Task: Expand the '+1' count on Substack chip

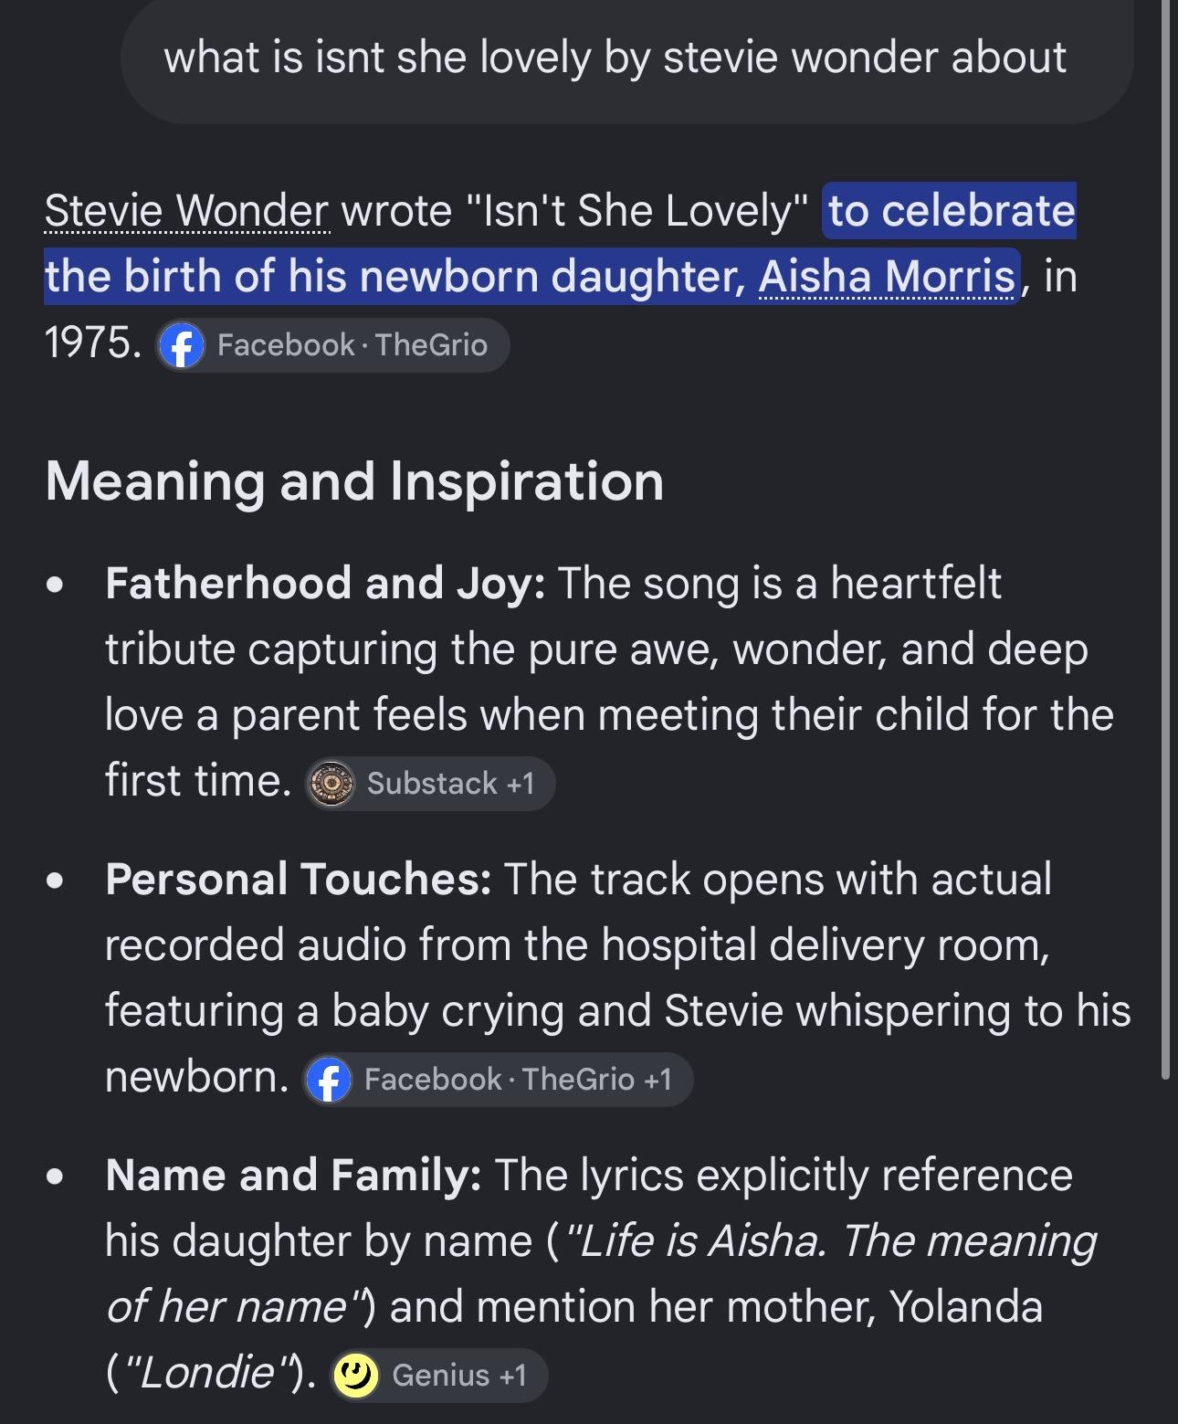Action: click(x=521, y=784)
